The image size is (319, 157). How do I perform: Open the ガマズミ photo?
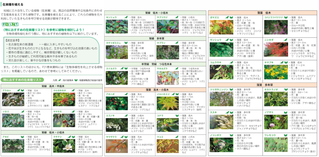pyautogui.click(x=222, y=27)
